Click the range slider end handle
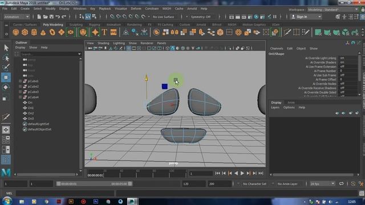Viewport: 365px width, 205px height. click(130, 183)
